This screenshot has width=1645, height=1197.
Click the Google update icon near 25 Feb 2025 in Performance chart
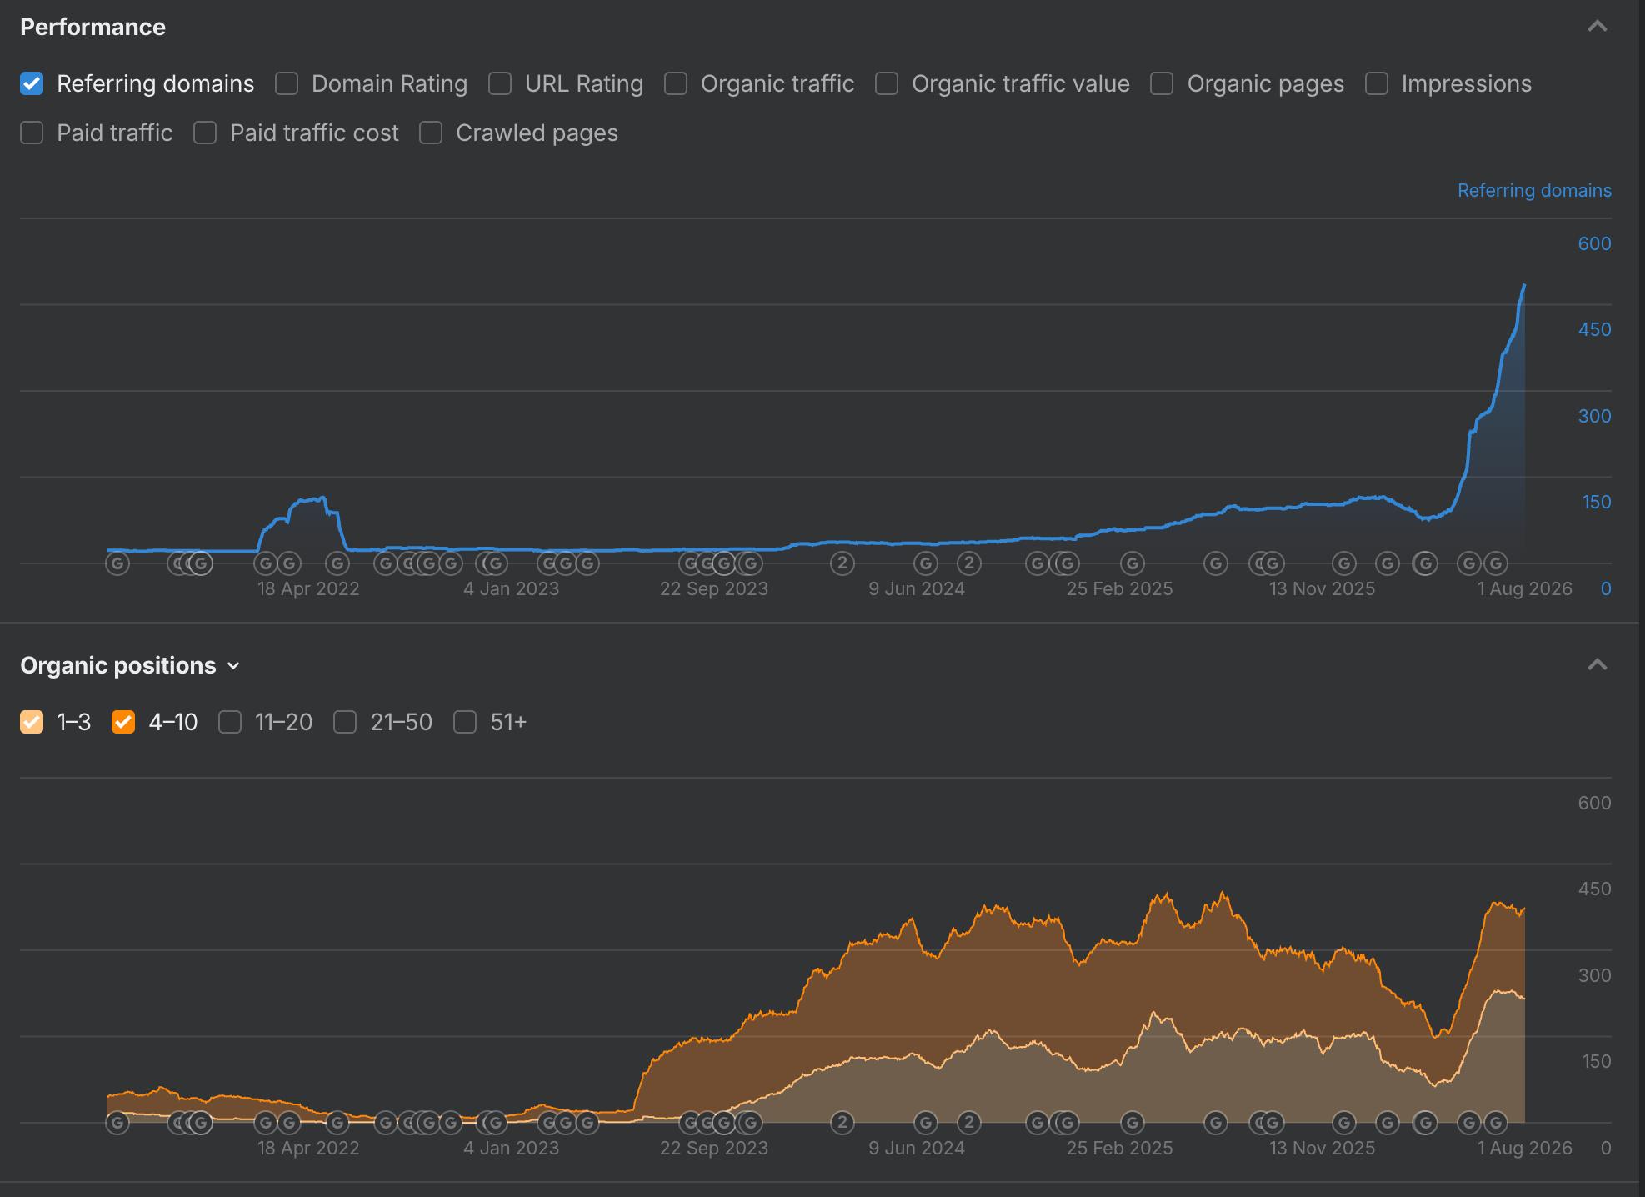[1132, 564]
